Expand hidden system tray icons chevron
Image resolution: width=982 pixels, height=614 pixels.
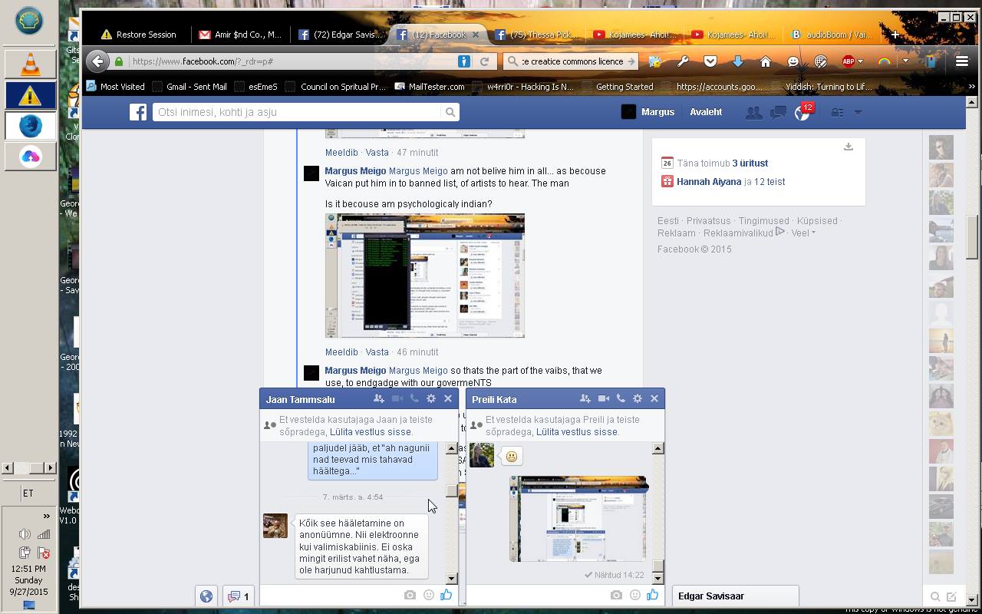click(46, 516)
